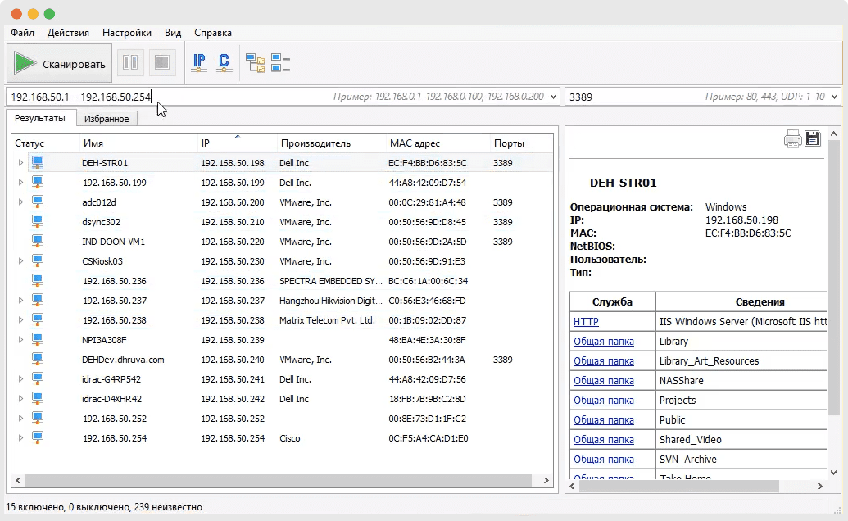Image resolution: width=848 pixels, height=521 pixels.
Task: Open the Общая папка link for Projects
Action: click(x=603, y=401)
